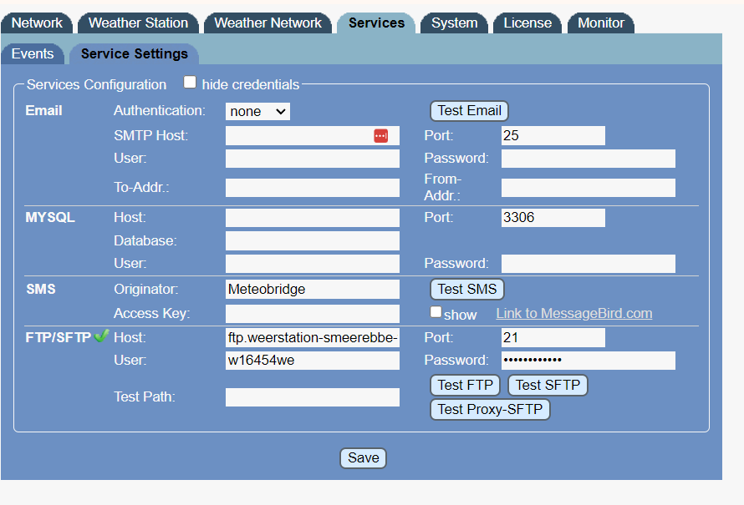This screenshot has height=505, width=744.
Task: Select the Network tab
Action: click(37, 23)
